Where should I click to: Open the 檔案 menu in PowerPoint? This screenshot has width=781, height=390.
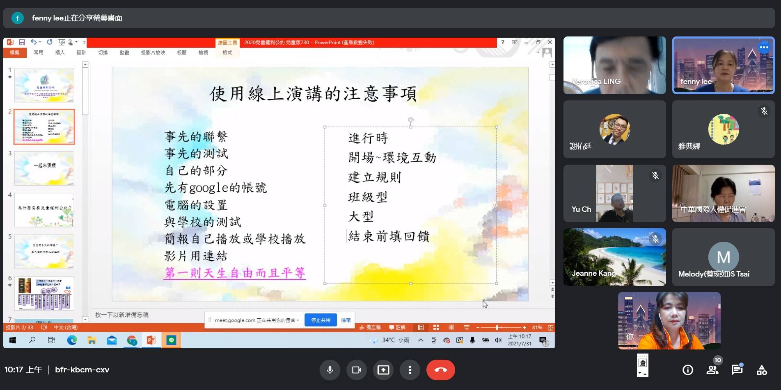[x=15, y=52]
